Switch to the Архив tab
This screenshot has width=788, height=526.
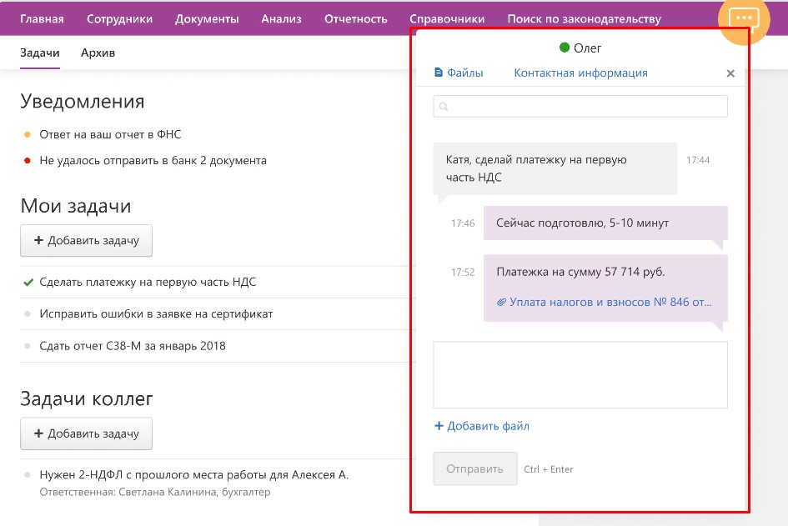tap(98, 53)
